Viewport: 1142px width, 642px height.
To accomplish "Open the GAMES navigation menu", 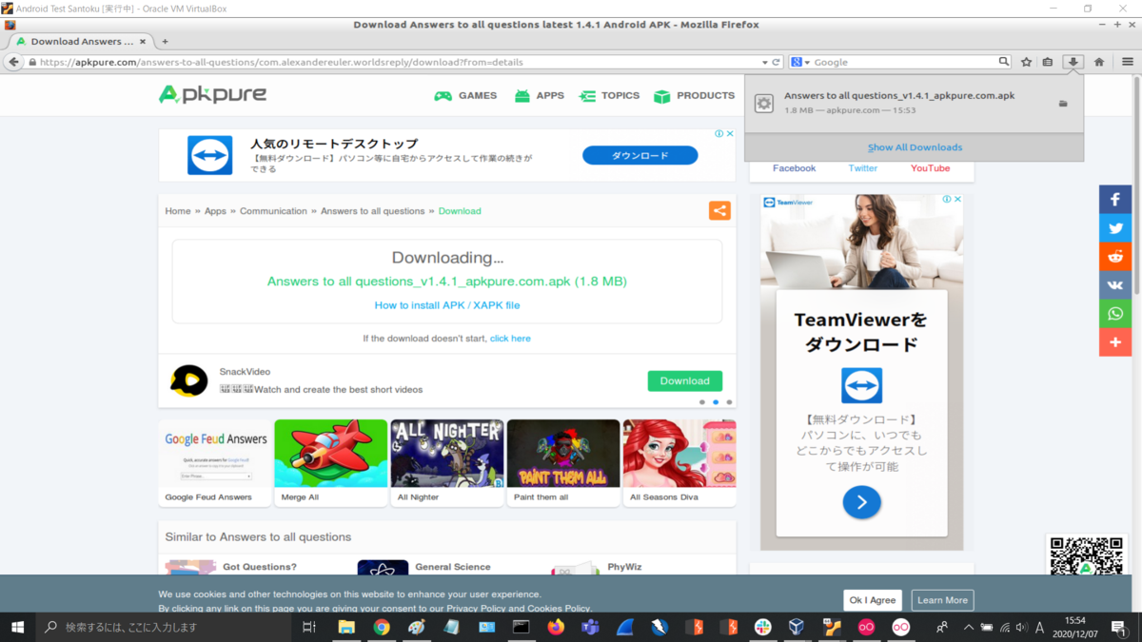I will pyautogui.click(x=465, y=95).
